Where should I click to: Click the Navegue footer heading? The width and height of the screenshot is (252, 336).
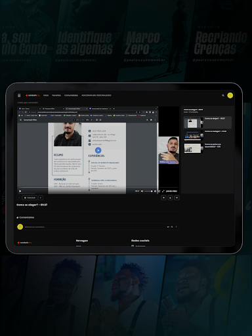click(82, 241)
